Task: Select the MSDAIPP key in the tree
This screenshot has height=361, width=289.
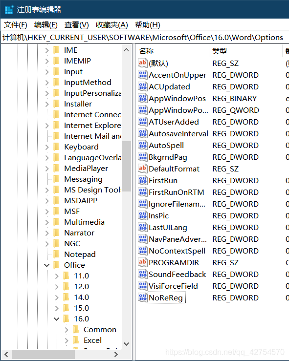Action: click(81, 201)
